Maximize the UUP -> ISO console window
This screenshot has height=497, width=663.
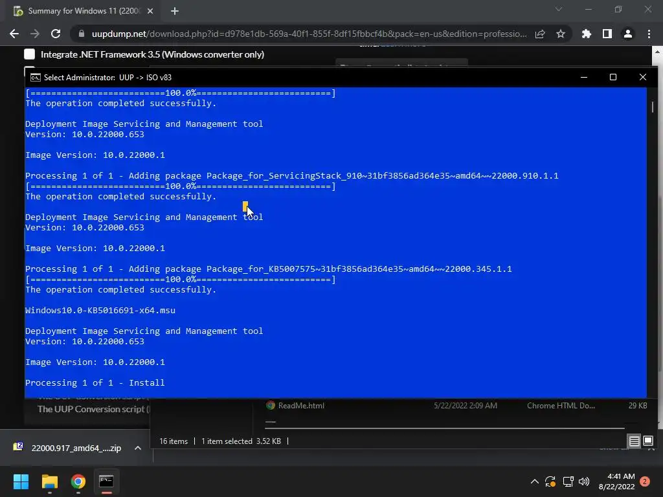[x=612, y=78]
